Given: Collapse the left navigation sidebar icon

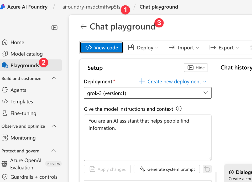Looking at the screenshot, I should pyautogui.click(x=55, y=28).
